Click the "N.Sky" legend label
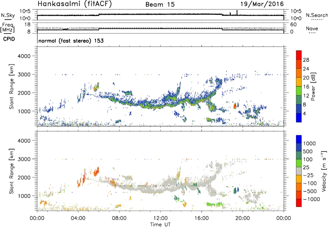The image size is (328, 227). [x=8, y=15]
